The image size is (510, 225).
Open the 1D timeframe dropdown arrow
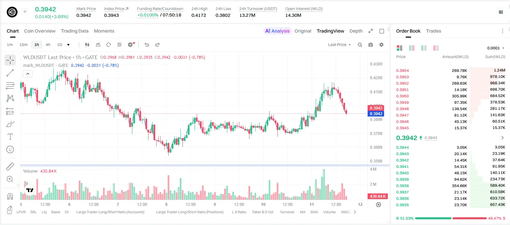point(68,45)
